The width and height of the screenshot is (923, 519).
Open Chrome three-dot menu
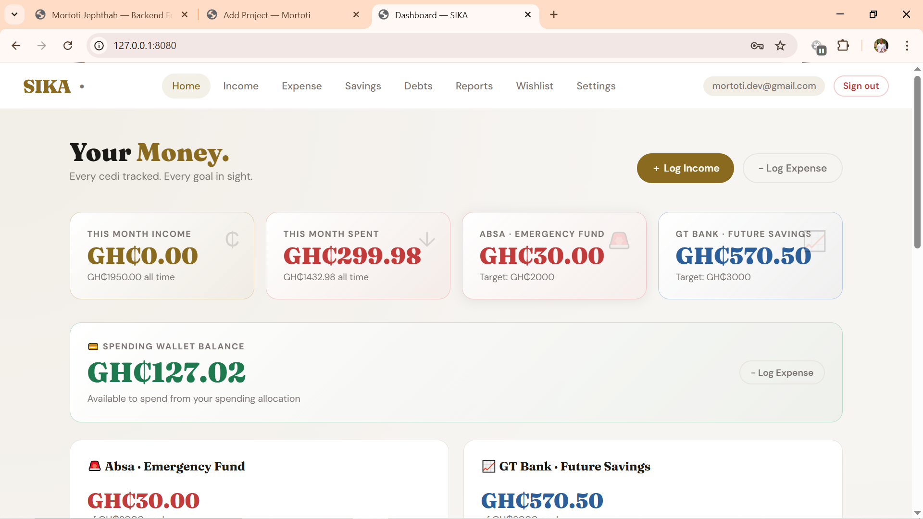pyautogui.click(x=907, y=46)
